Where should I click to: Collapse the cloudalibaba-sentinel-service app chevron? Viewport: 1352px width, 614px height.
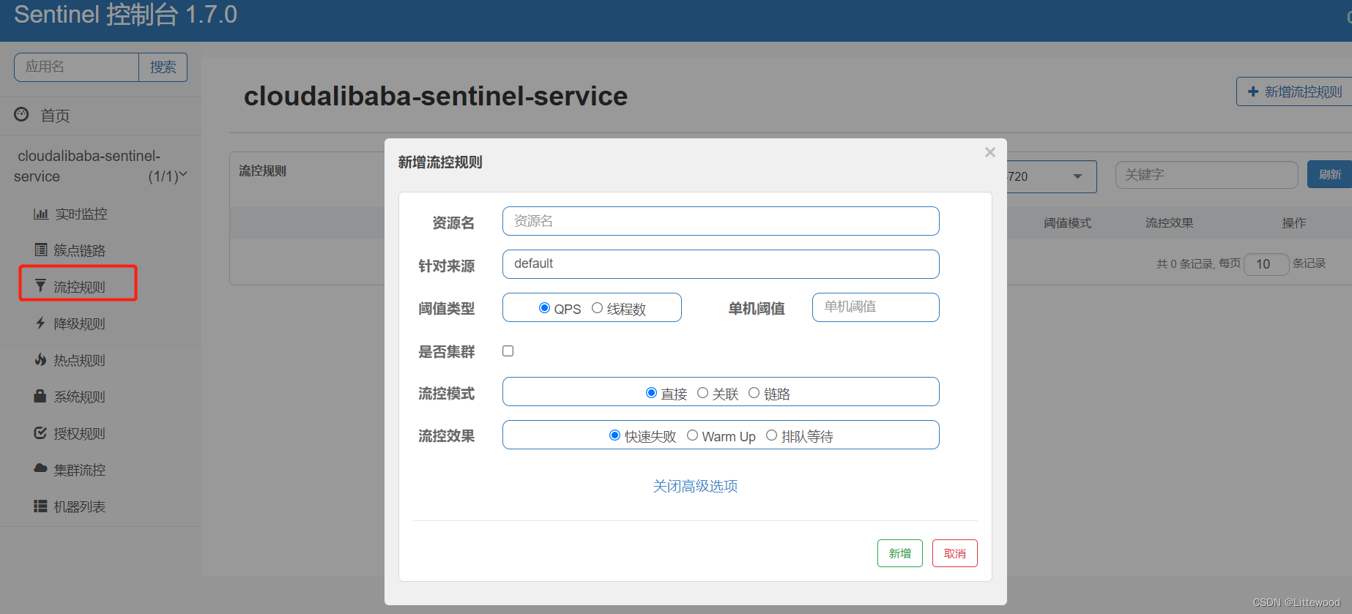[x=183, y=175]
